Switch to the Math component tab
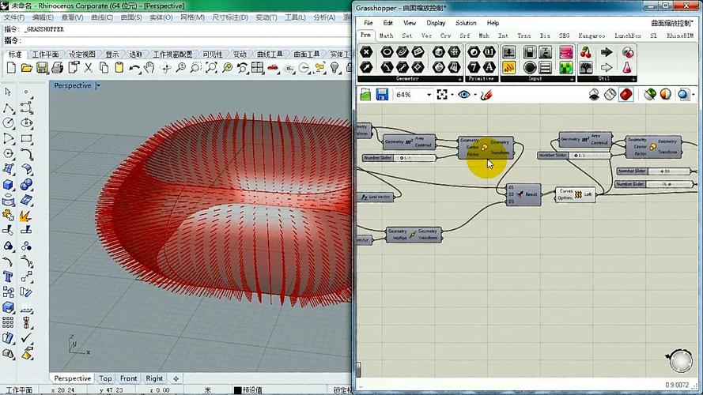 [x=386, y=36]
